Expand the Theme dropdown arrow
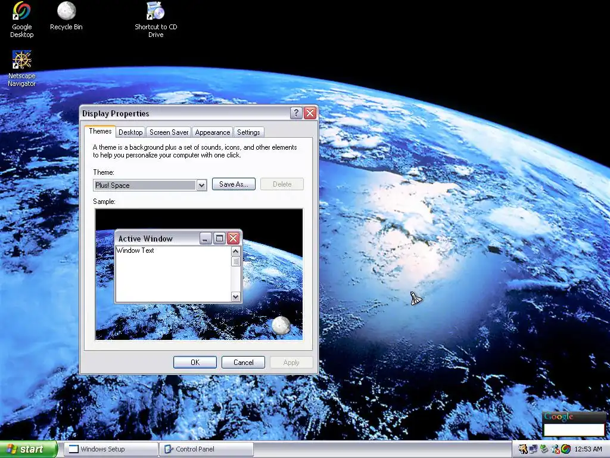 click(201, 185)
